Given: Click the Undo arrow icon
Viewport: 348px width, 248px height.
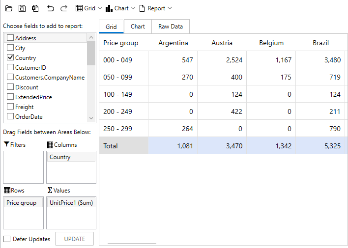Looking at the screenshot, I should coord(51,8).
